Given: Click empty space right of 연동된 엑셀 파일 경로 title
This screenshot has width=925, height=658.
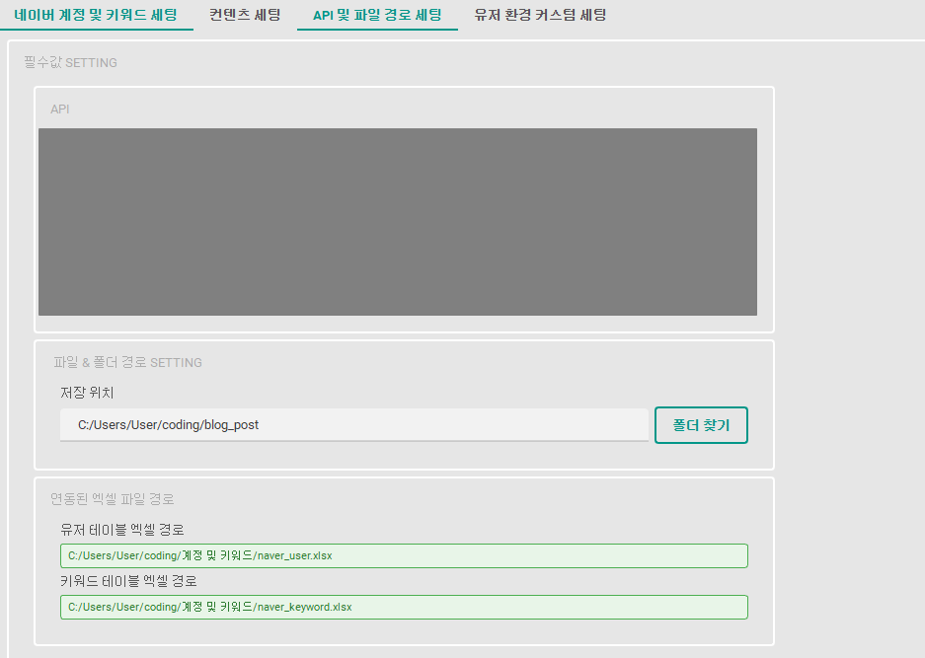Looking at the screenshot, I should pyautogui.click(x=494, y=498).
